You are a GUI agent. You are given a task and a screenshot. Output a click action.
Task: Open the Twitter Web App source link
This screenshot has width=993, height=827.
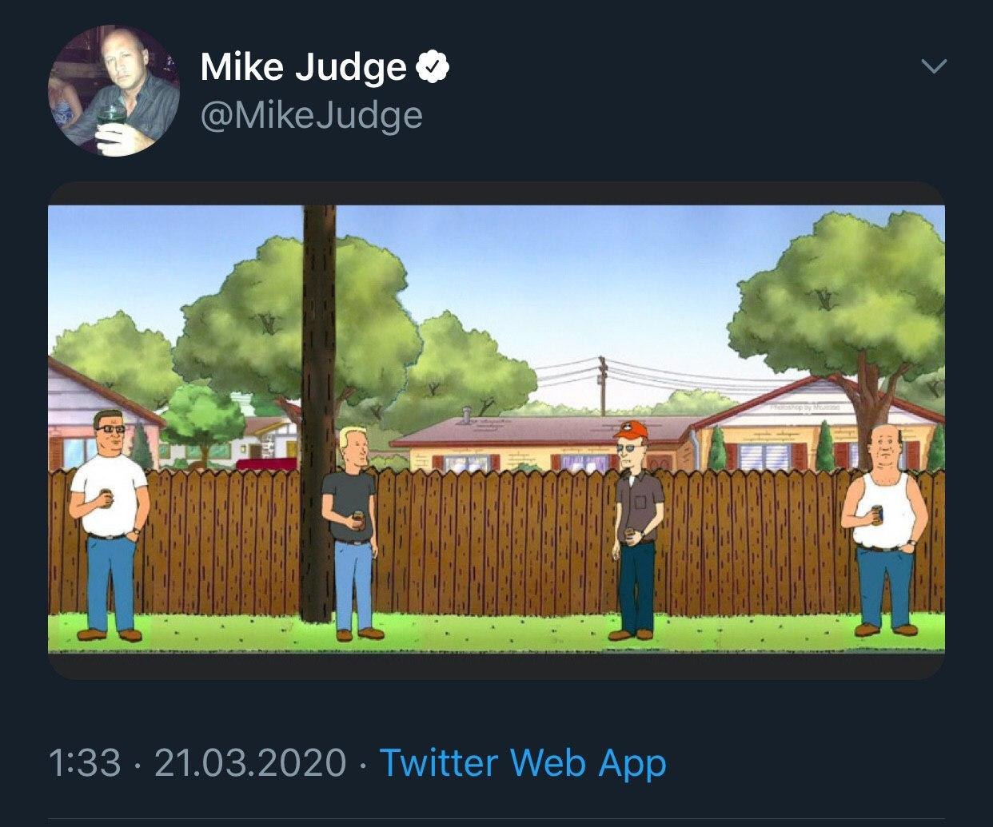[x=522, y=762]
